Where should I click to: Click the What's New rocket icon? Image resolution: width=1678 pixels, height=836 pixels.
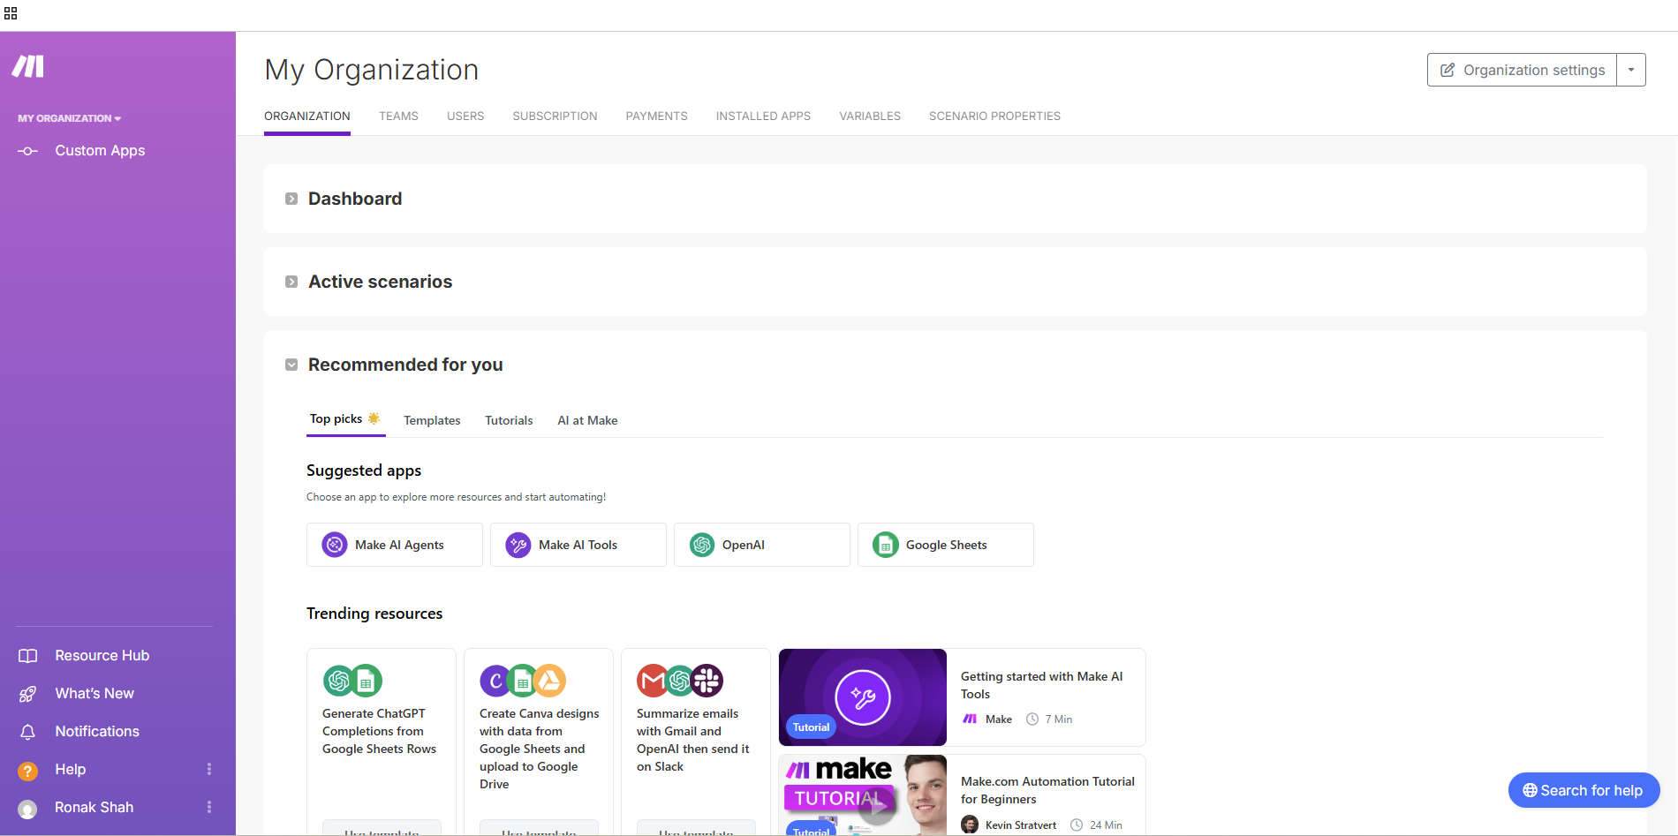pos(28,694)
